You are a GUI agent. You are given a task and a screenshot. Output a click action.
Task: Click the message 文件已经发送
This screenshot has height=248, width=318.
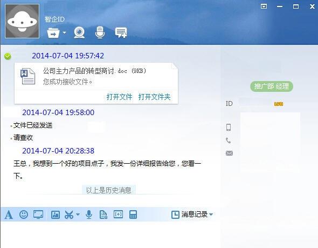[33, 125]
